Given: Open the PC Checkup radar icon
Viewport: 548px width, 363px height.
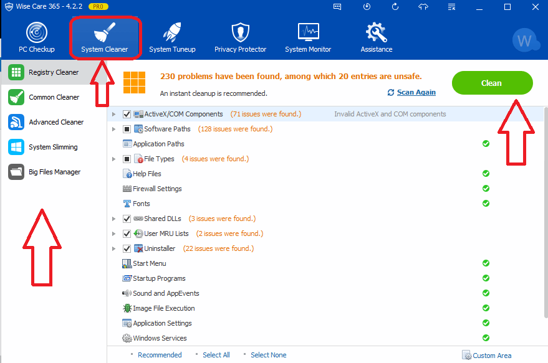Looking at the screenshot, I should [37, 32].
